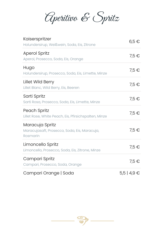Viewport: 163px width, 232px height.
Task: Click the Rosmarin ingredient text
Action: [31, 136]
